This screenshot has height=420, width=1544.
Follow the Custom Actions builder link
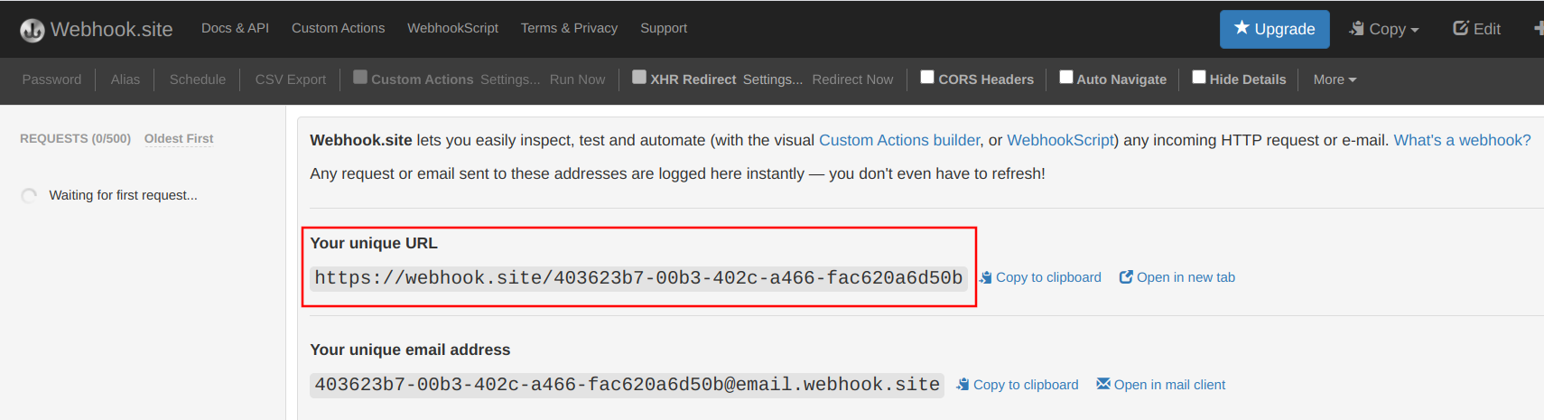coord(899,140)
